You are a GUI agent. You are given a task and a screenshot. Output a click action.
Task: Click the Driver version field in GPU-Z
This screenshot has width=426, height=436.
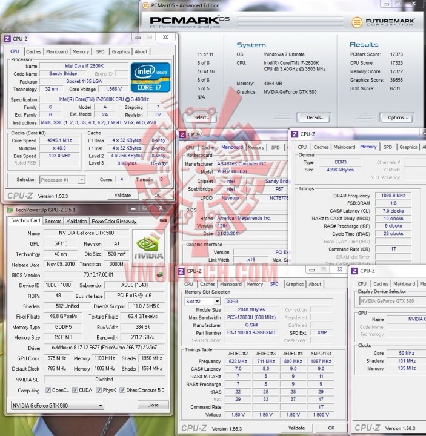[104, 348]
